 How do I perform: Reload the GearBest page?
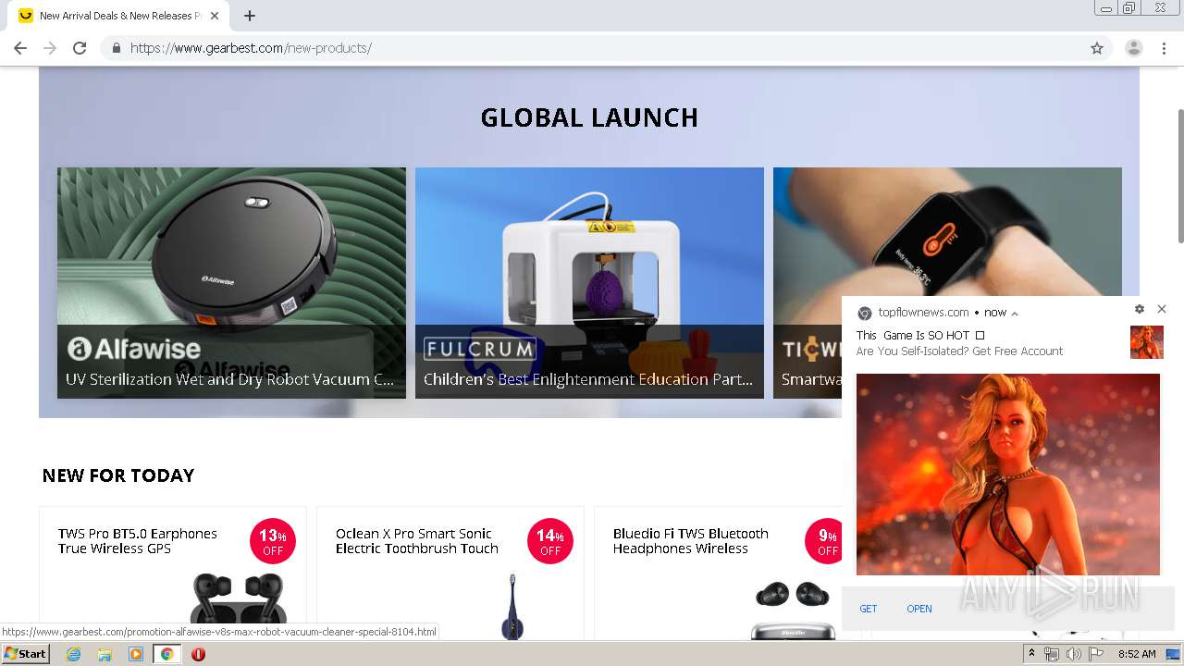(80, 48)
